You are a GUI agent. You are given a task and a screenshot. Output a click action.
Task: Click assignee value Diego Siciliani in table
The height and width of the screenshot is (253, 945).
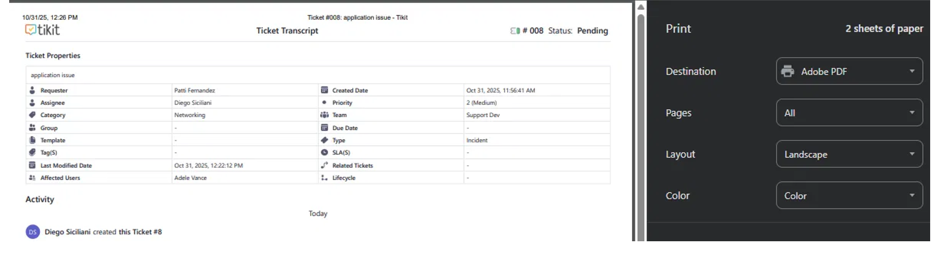(x=193, y=103)
